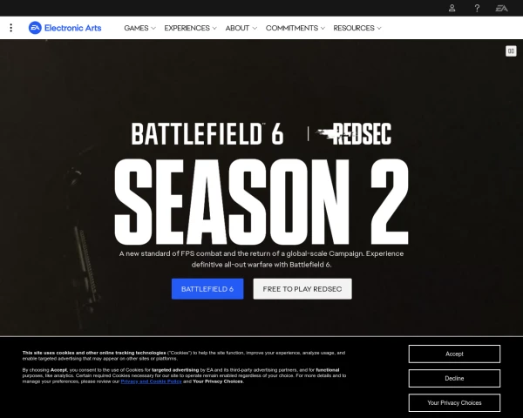Open the Privacy and Cookie Policy link

pyautogui.click(x=151, y=381)
